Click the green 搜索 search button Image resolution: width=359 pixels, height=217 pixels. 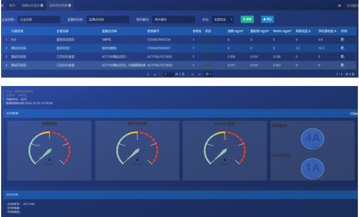click(x=247, y=19)
